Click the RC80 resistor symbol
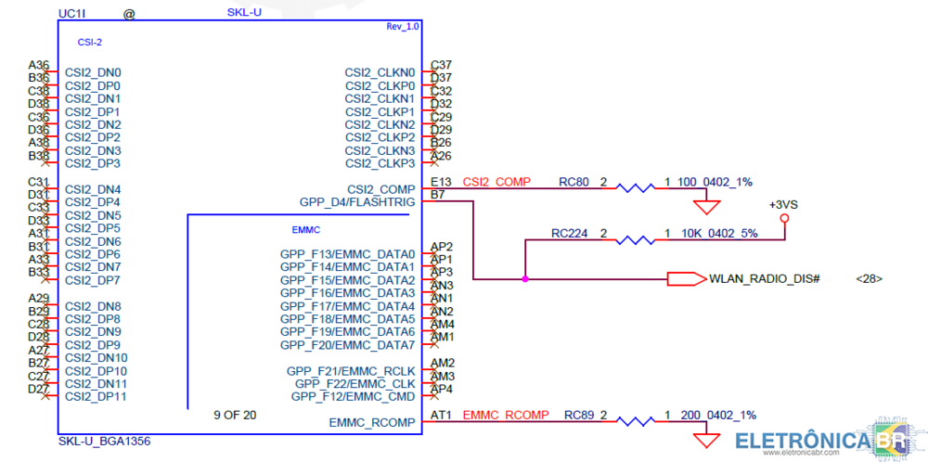This screenshot has width=928, height=462. 636,187
